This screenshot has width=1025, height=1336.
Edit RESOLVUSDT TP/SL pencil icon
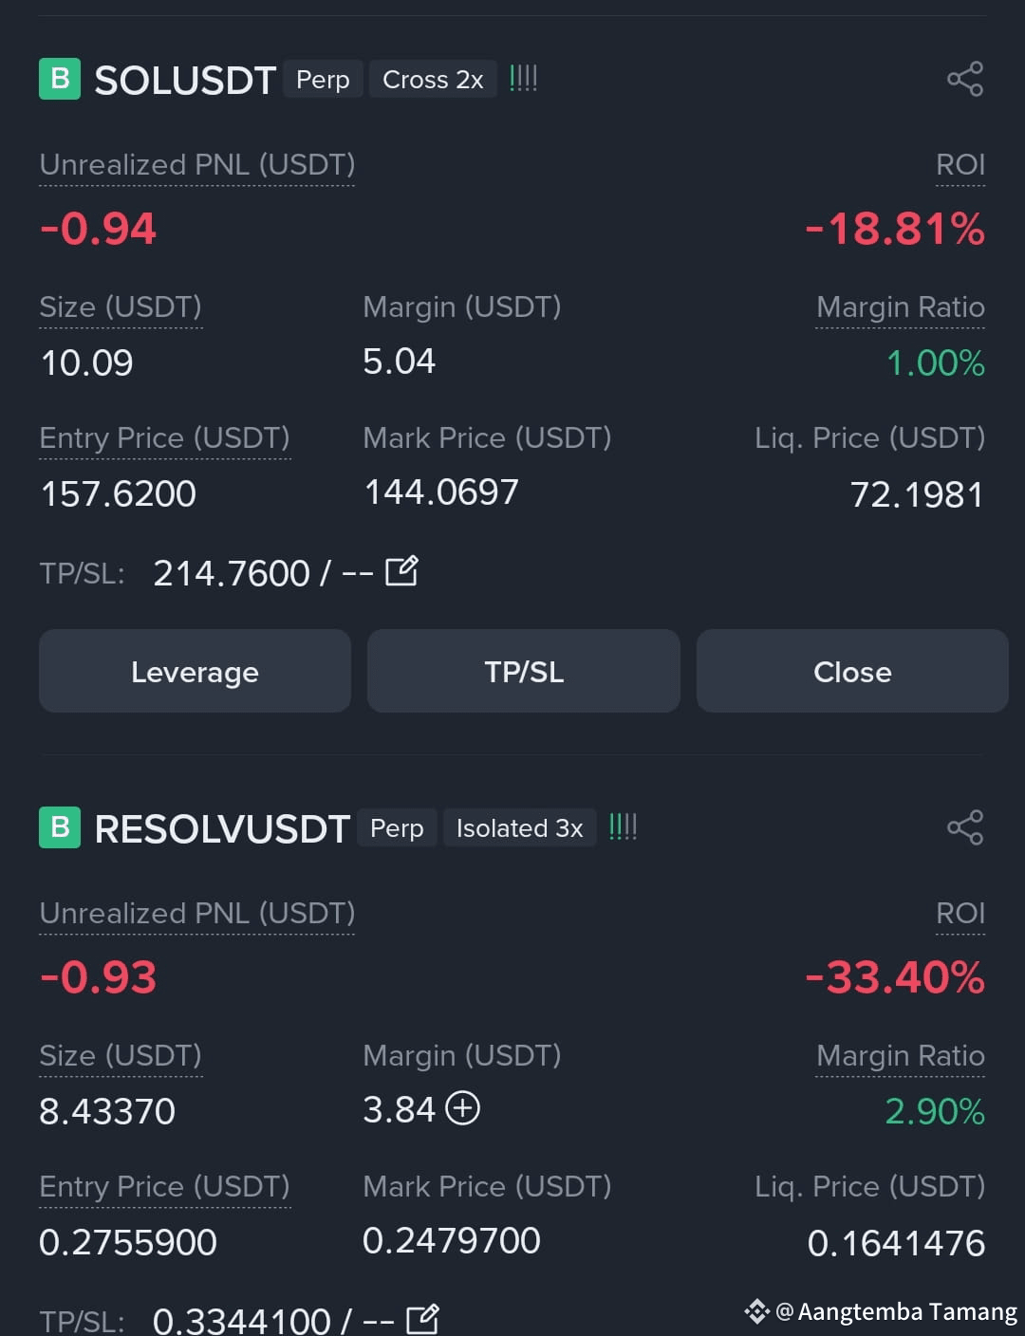422,1319
